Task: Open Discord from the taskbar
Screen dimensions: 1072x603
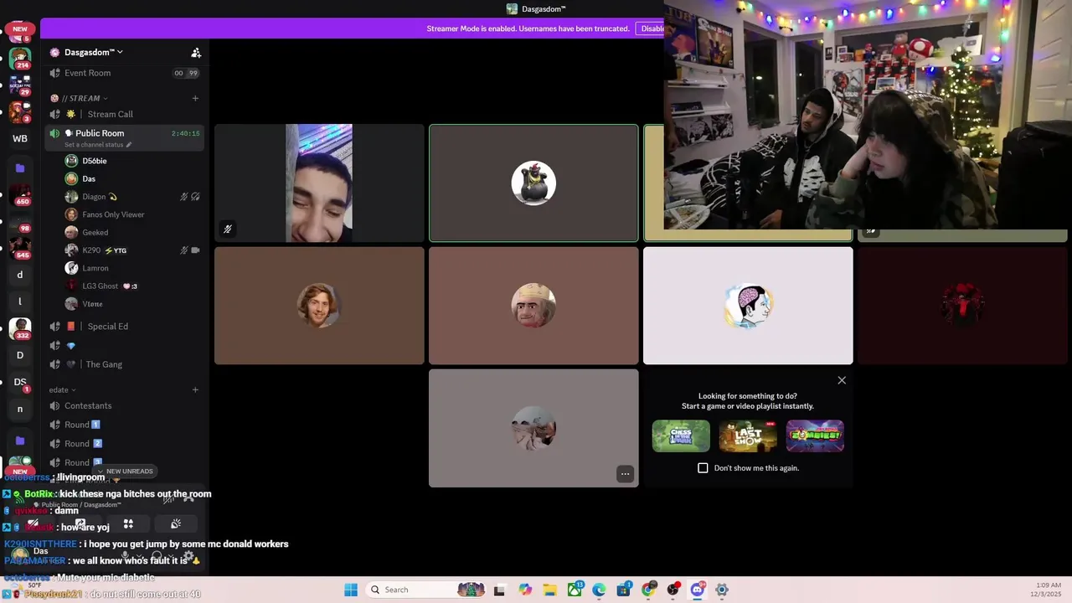Action: (x=697, y=590)
